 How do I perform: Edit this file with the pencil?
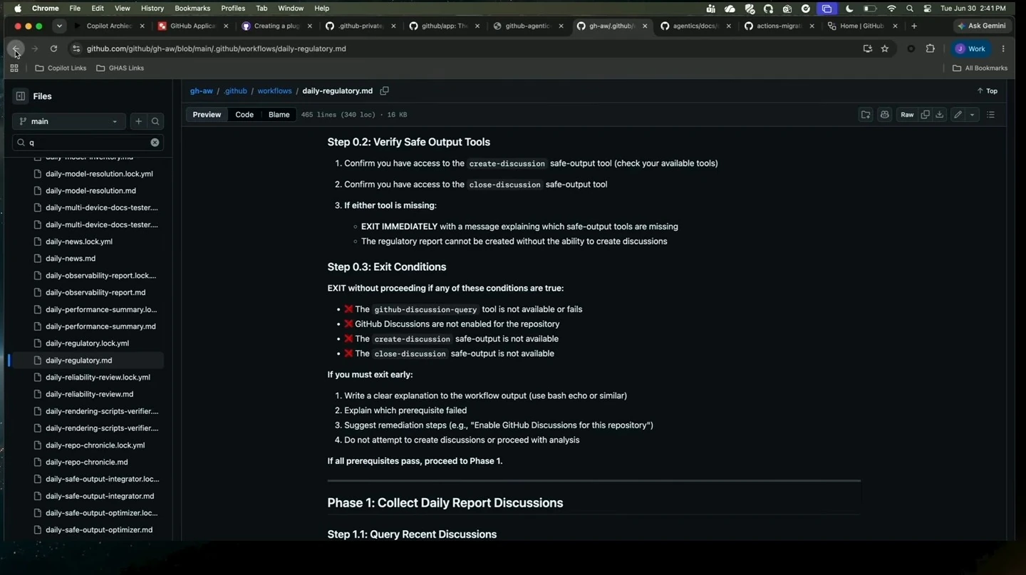[x=958, y=115]
